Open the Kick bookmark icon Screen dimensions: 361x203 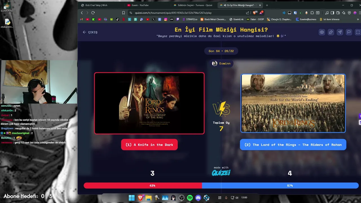[93, 19]
